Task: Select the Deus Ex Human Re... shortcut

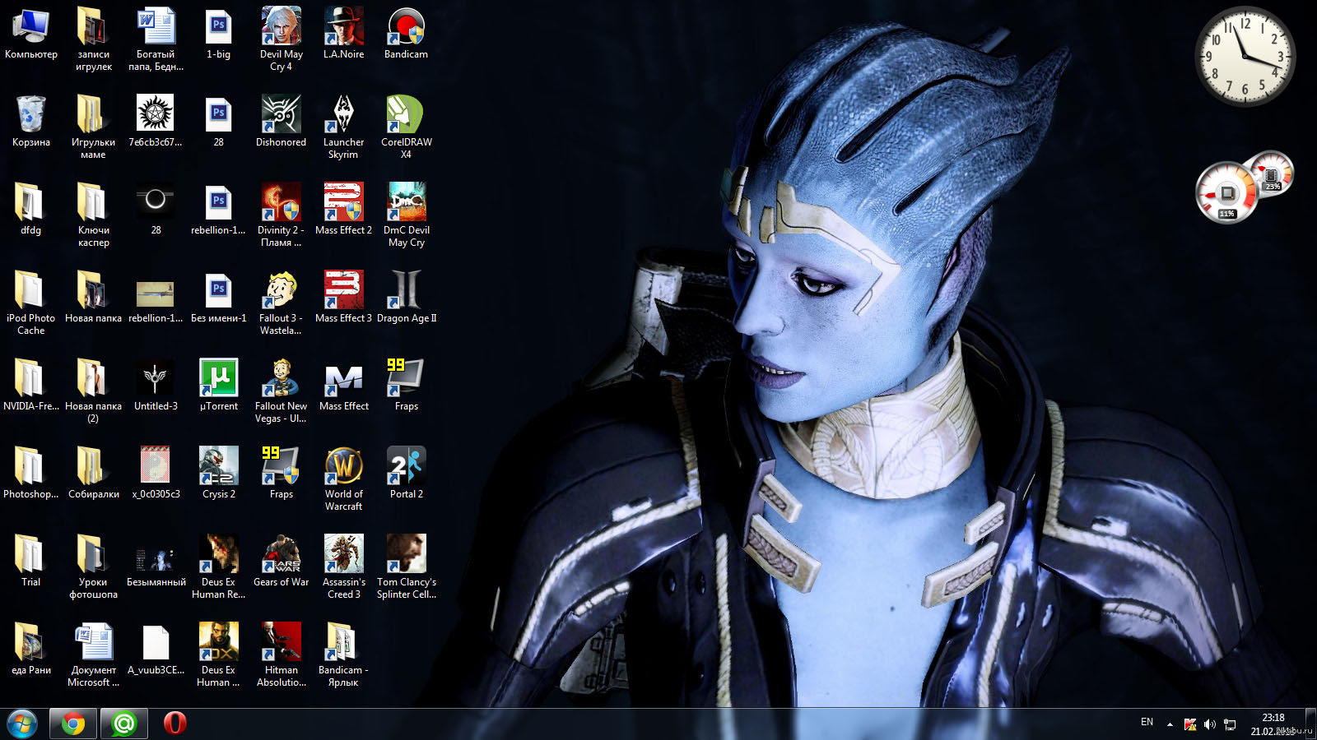Action: tap(219, 567)
